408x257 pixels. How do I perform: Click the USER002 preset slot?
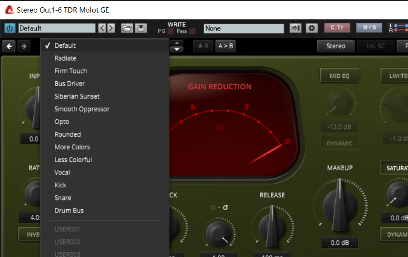click(105, 242)
